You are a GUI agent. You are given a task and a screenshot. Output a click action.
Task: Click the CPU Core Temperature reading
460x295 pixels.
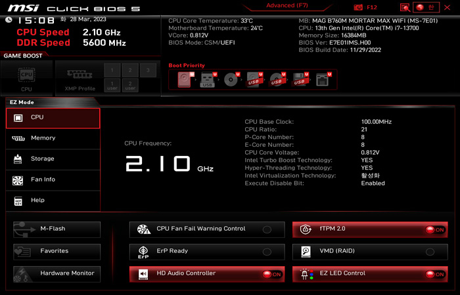pyautogui.click(x=210, y=21)
